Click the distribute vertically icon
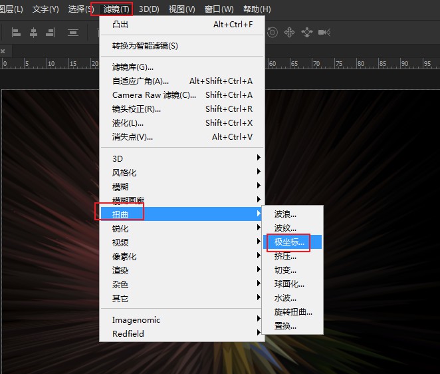Image resolution: width=440 pixels, height=374 pixels. pyautogui.click(x=73, y=33)
